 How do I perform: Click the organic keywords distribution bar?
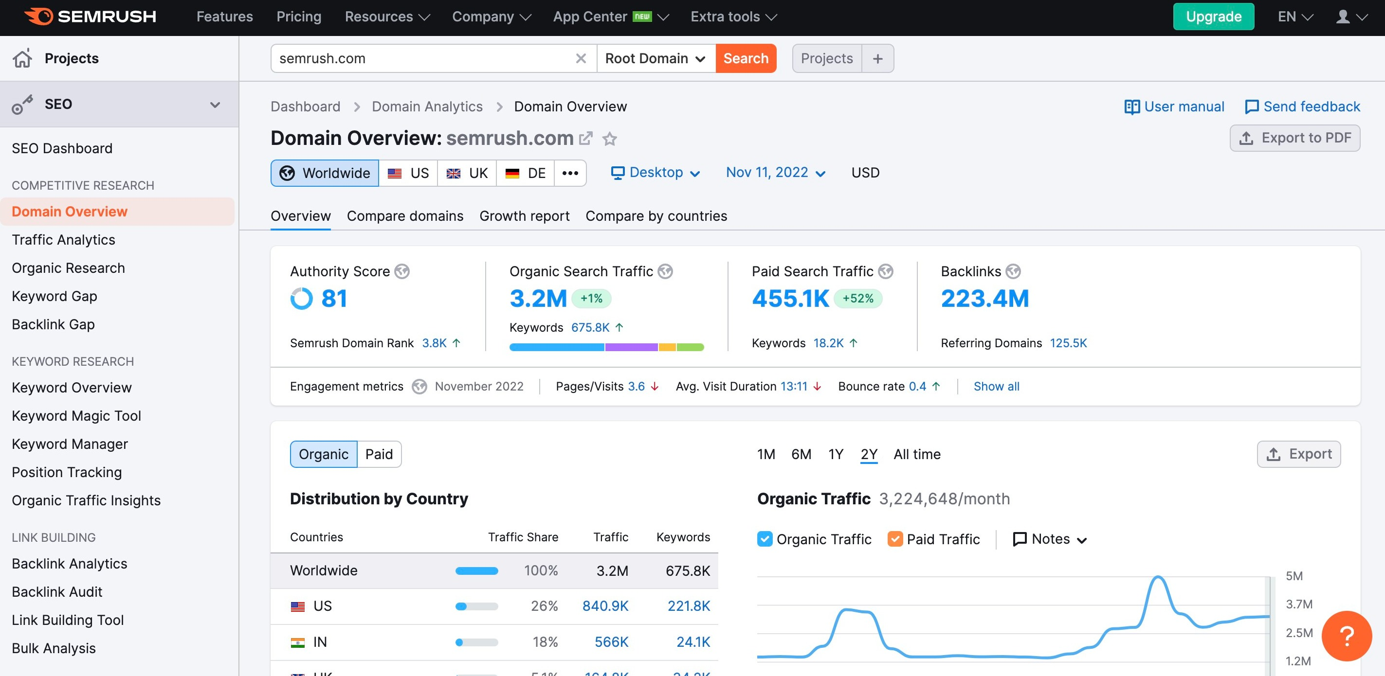pyautogui.click(x=606, y=347)
